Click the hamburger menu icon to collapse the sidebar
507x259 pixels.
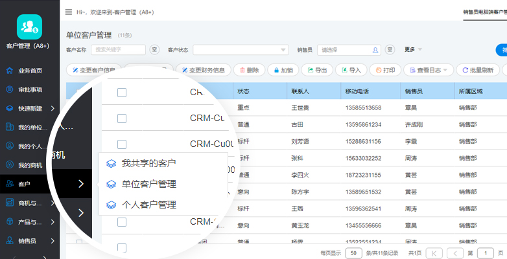[x=69, y=12]
